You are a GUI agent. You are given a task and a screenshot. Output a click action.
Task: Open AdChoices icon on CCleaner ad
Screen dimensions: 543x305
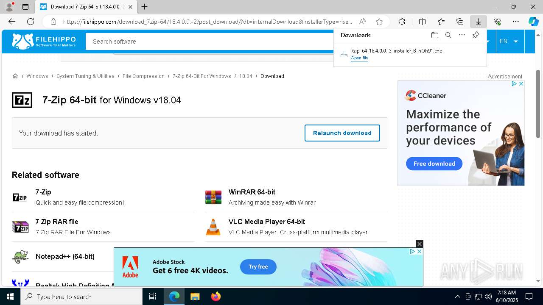pyautogui.click(x=514, y=84)
